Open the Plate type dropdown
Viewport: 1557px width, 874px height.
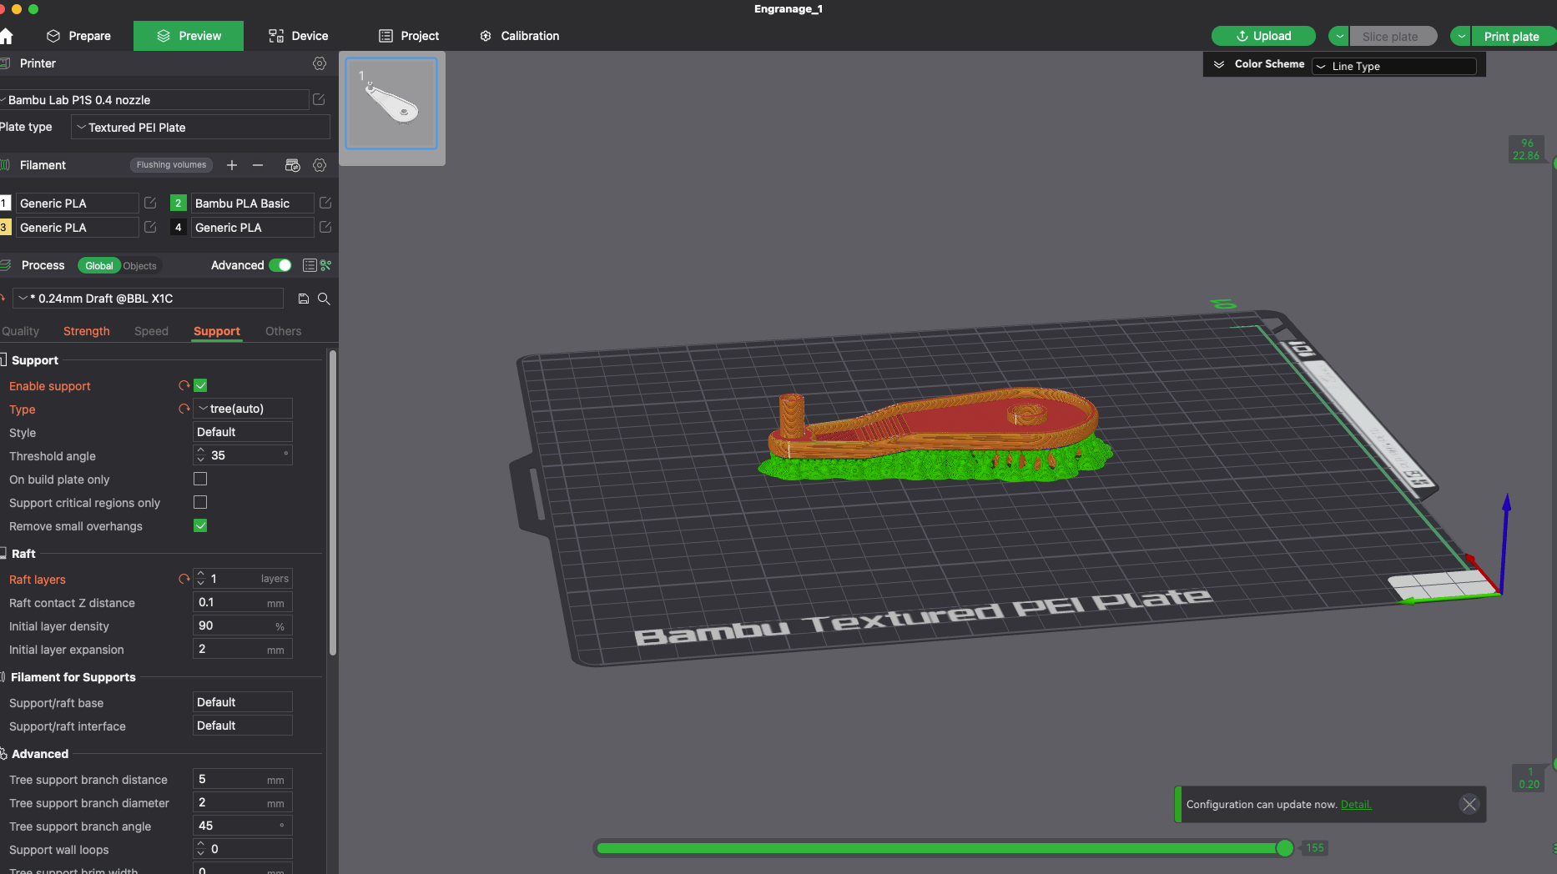[x=200, y=128]
